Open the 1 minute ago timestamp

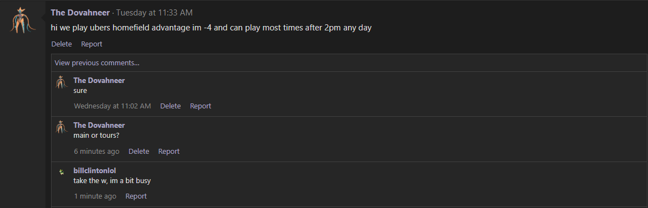pos(95,196)
